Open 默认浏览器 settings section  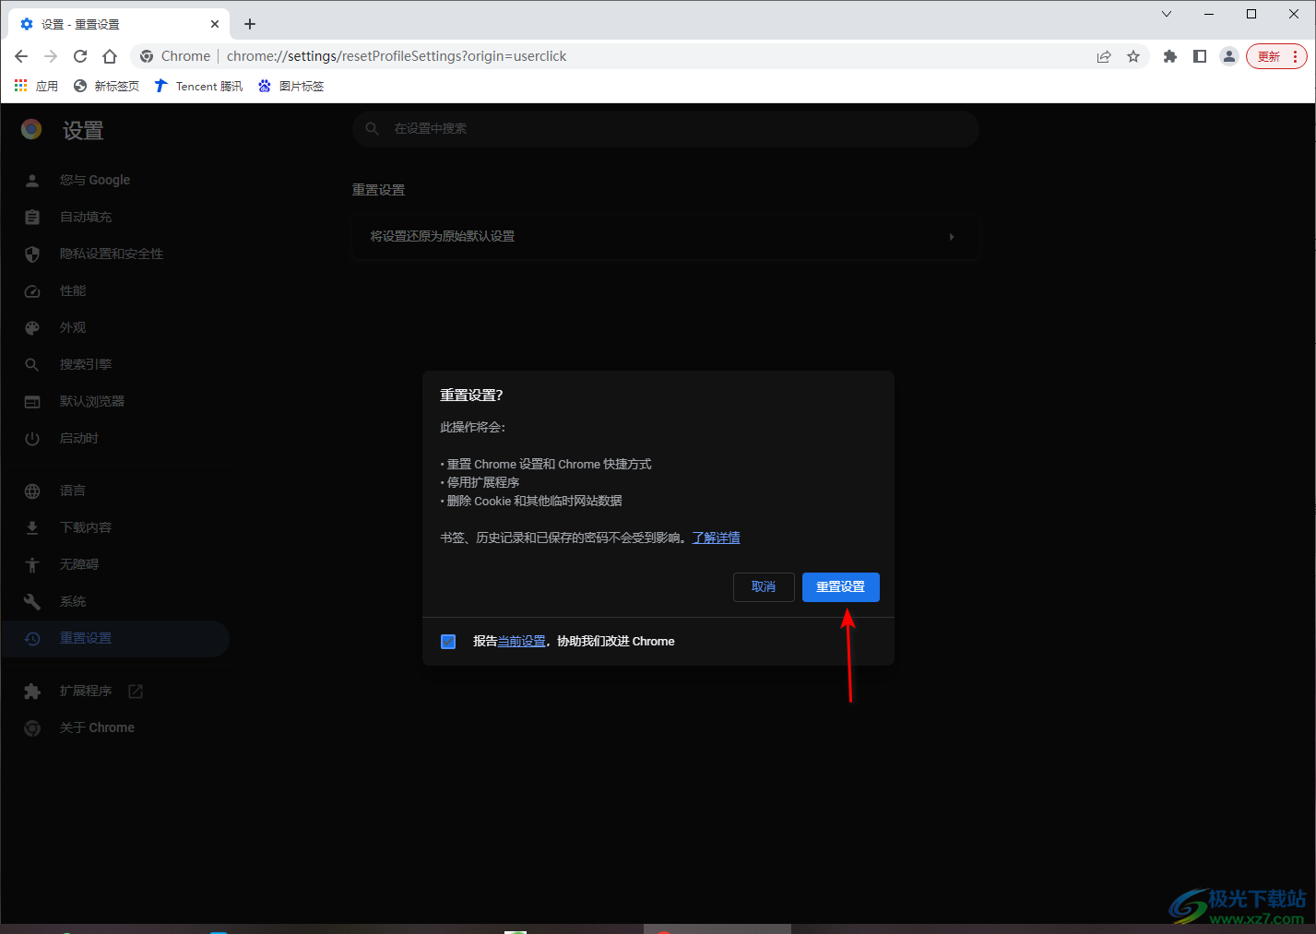point(115,401)
